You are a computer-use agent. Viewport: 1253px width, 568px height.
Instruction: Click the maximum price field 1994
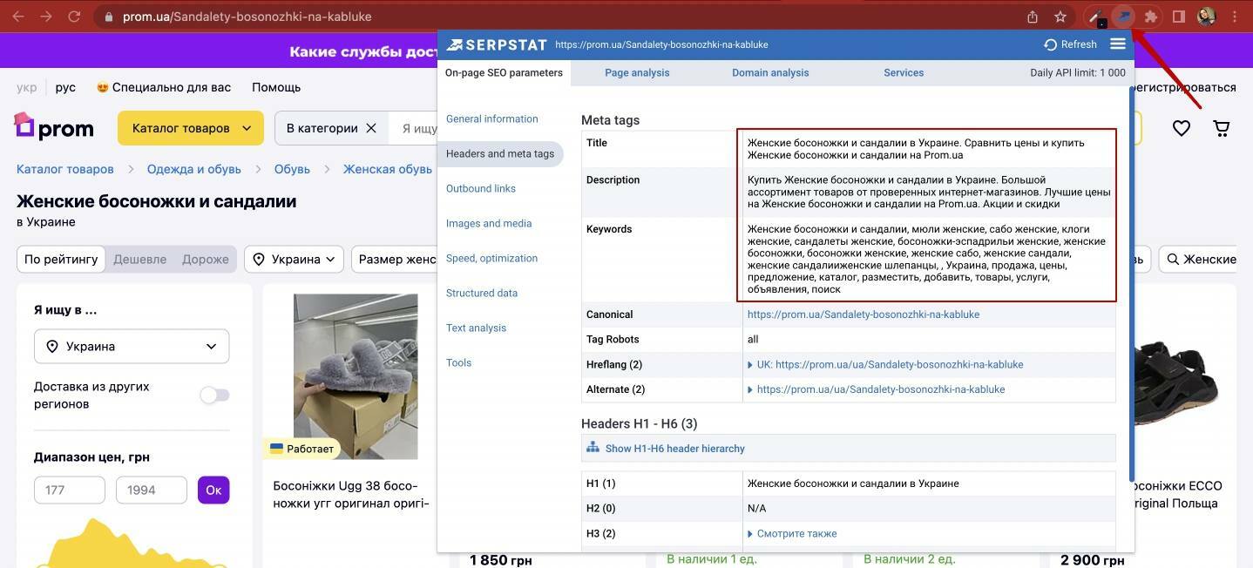pos(152,490)
